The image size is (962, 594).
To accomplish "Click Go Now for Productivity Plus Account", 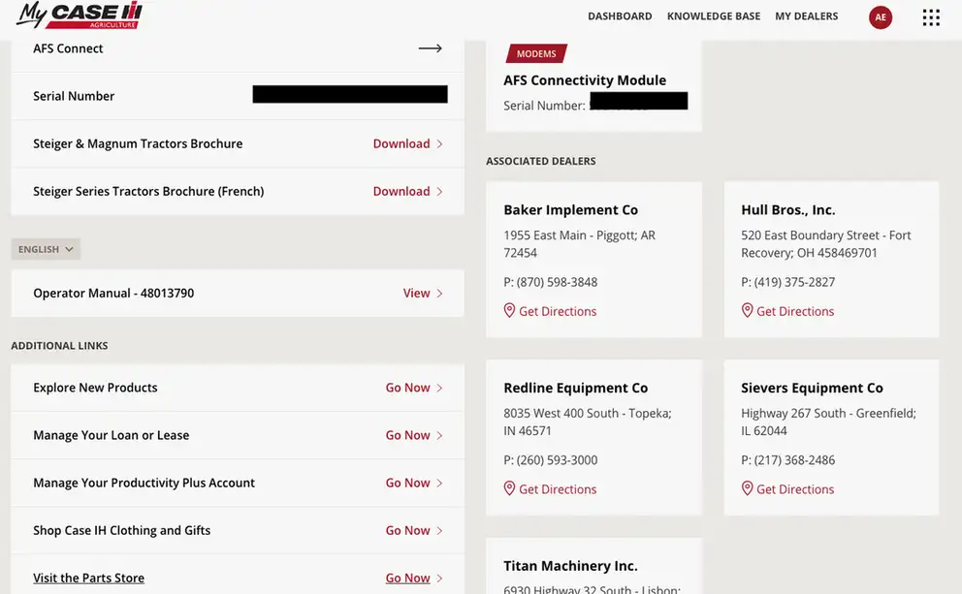I will tap(408, 483).
